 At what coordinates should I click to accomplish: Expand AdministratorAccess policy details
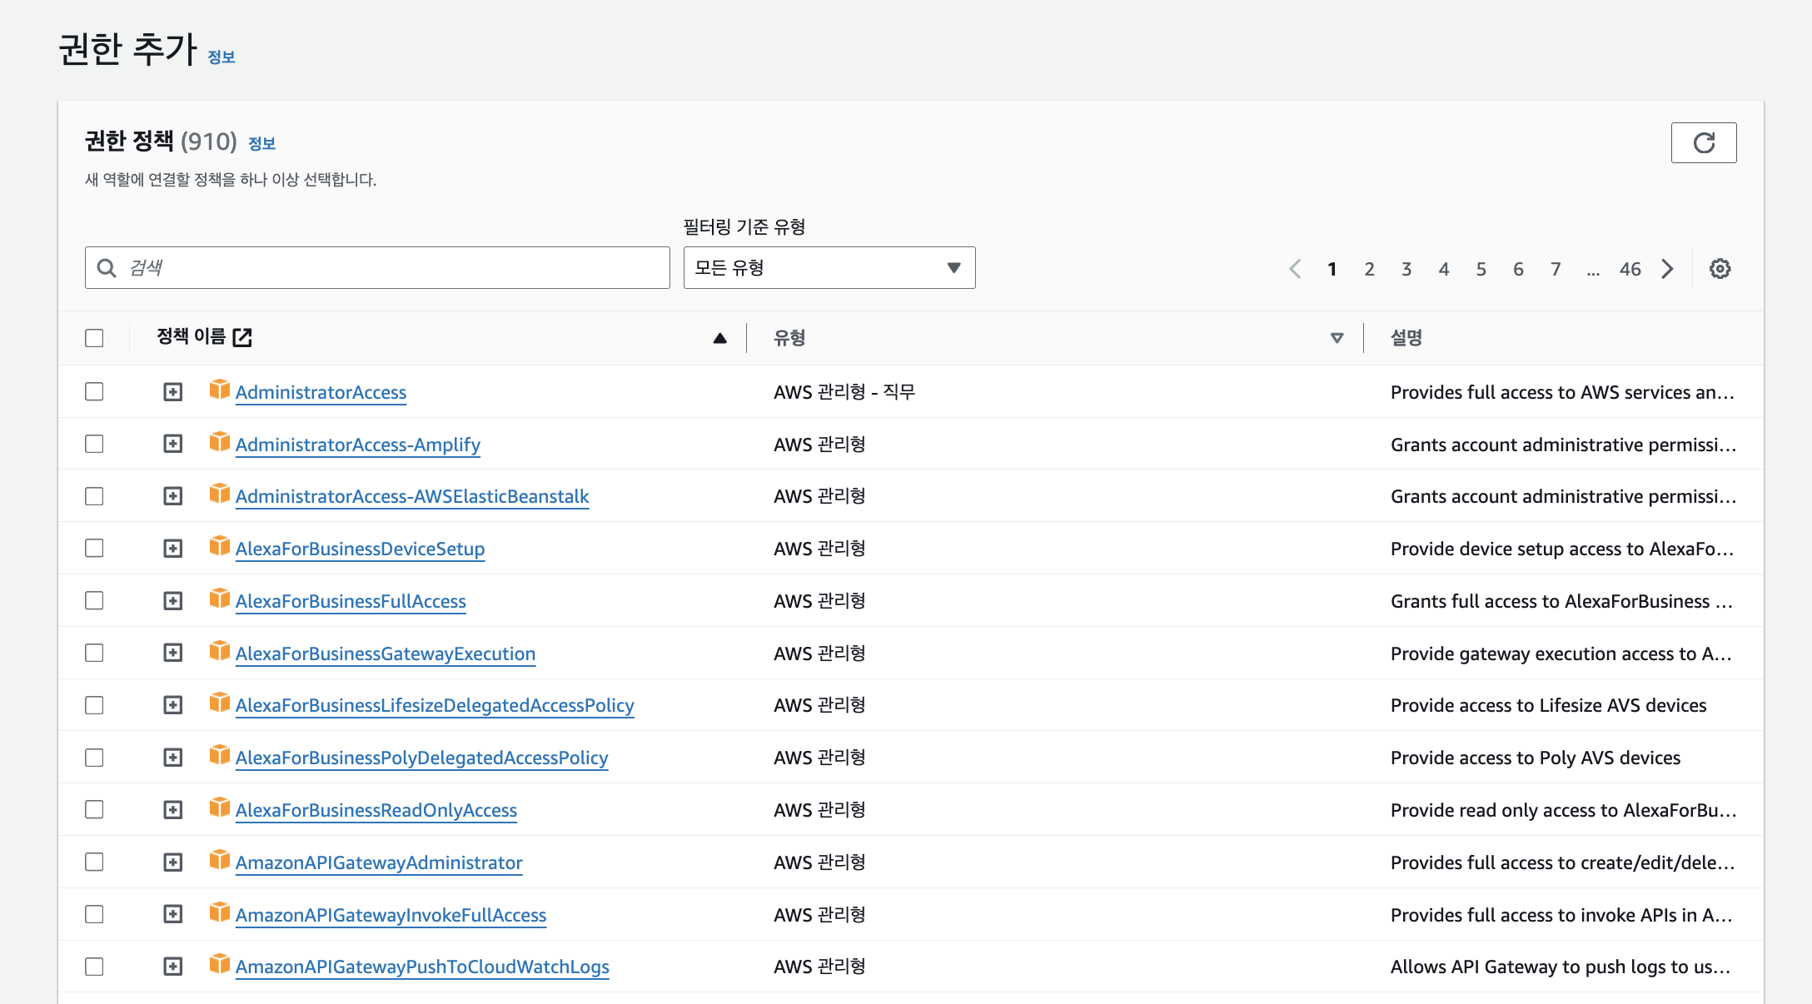[172, 391]
